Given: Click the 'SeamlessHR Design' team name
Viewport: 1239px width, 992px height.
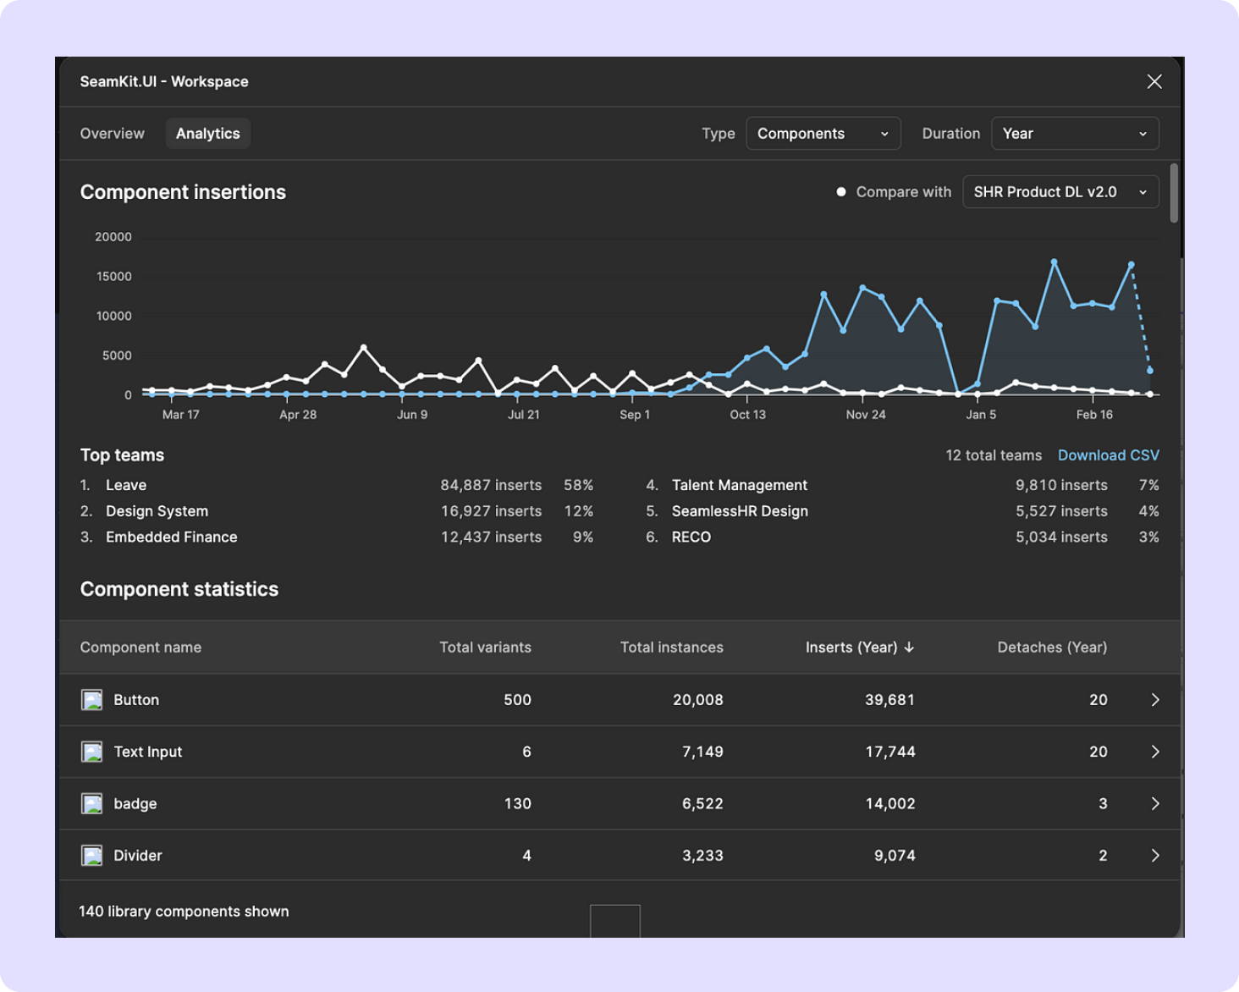Looking at the screenshot, I should tap(740, 511).
